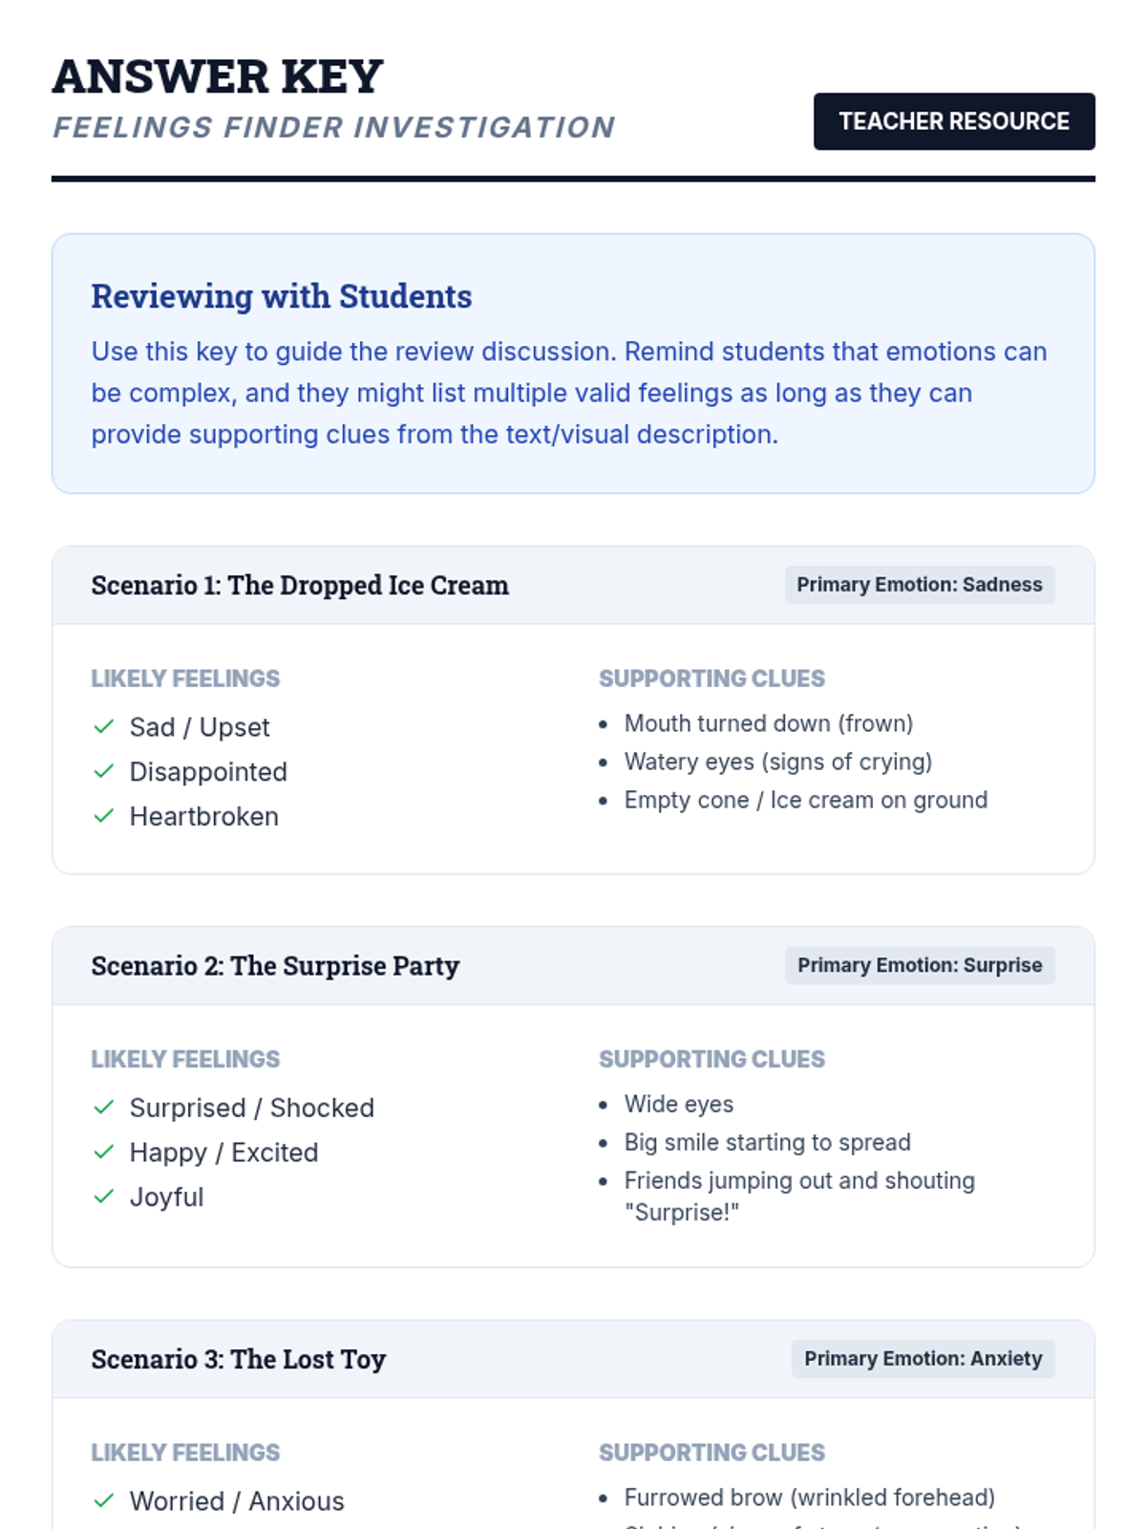
Task: Click the checkmark beside Worried / Anxious
Action: (x=104, y=1501)
